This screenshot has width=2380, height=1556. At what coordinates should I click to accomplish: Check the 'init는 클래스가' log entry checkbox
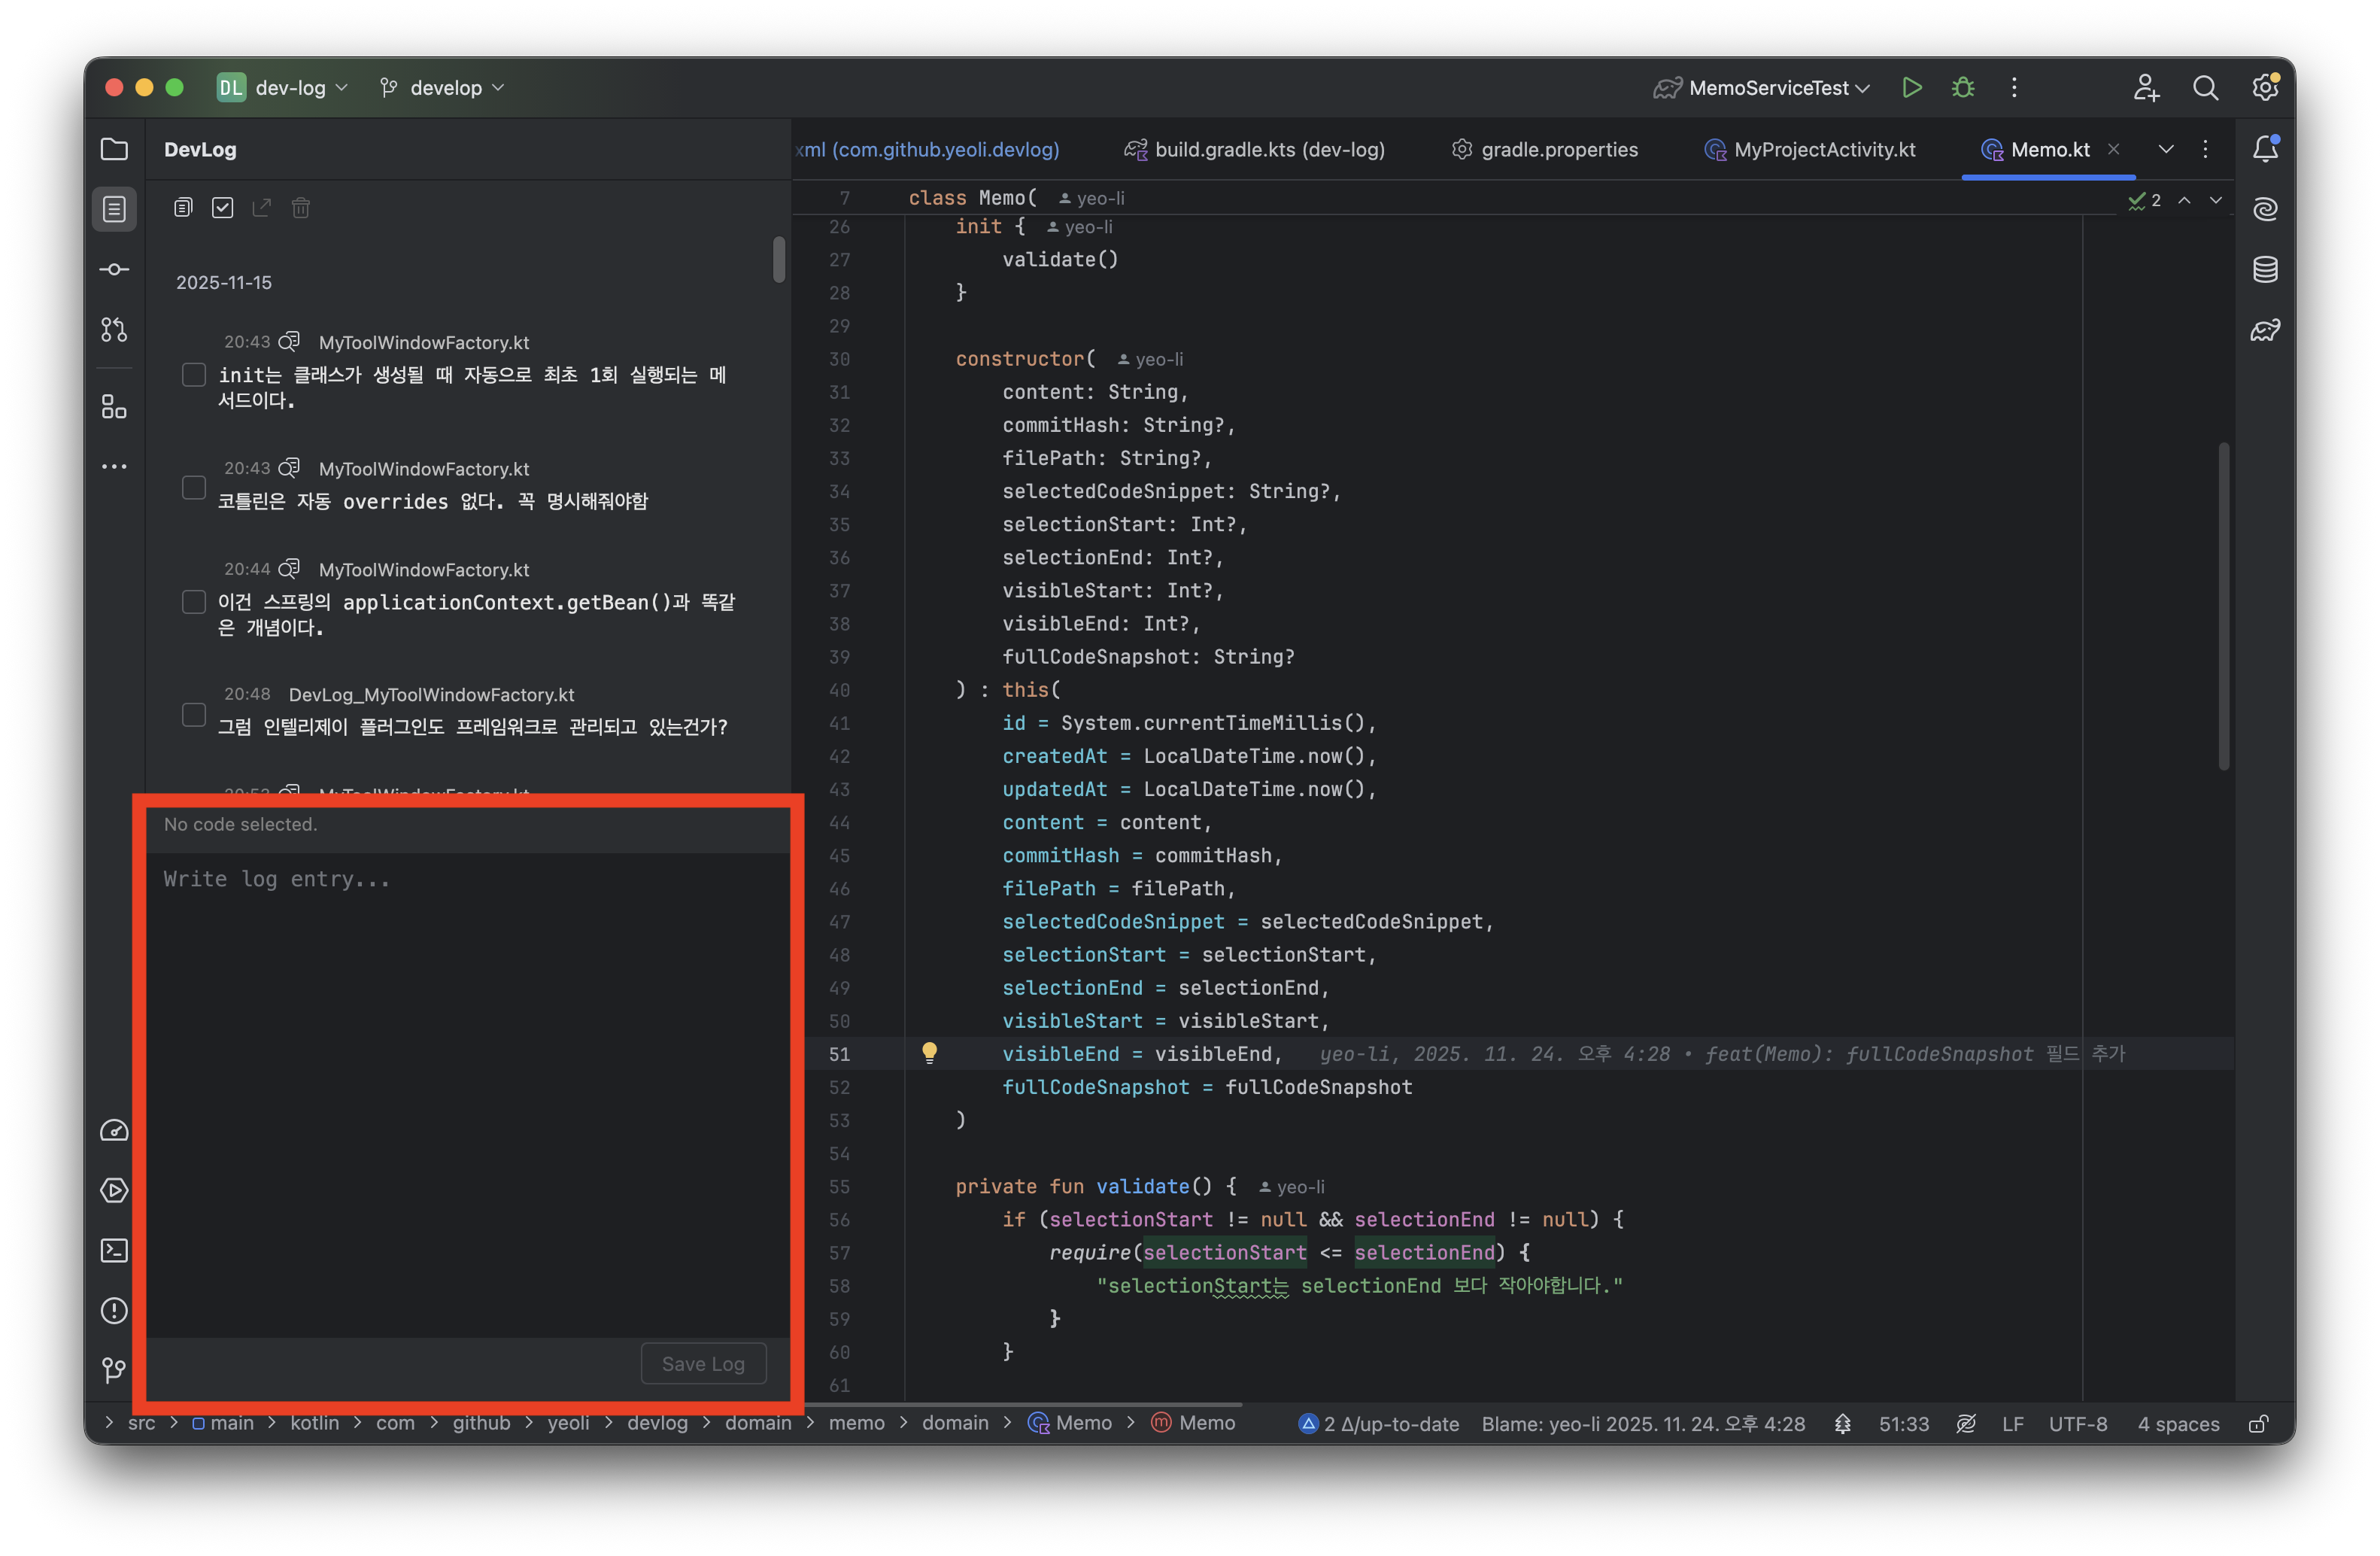click(194, 375)
